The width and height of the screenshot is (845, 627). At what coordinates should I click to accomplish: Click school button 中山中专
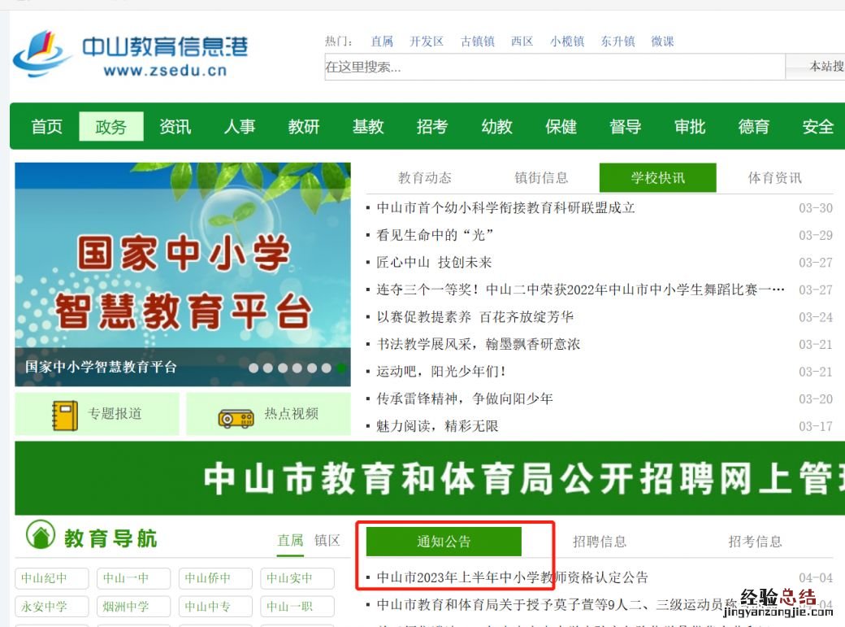pos(215,607)
